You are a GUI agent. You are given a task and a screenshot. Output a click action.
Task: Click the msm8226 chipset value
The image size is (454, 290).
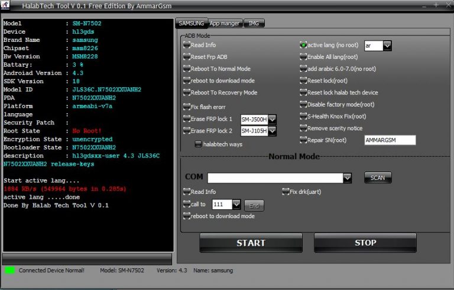point(85,48)
